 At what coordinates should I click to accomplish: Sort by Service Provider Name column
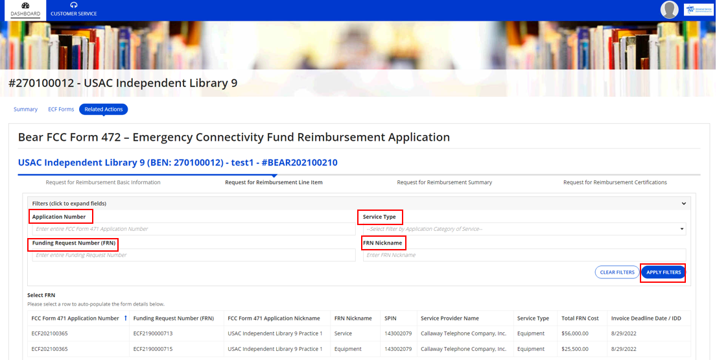click(x=450, y=318)
